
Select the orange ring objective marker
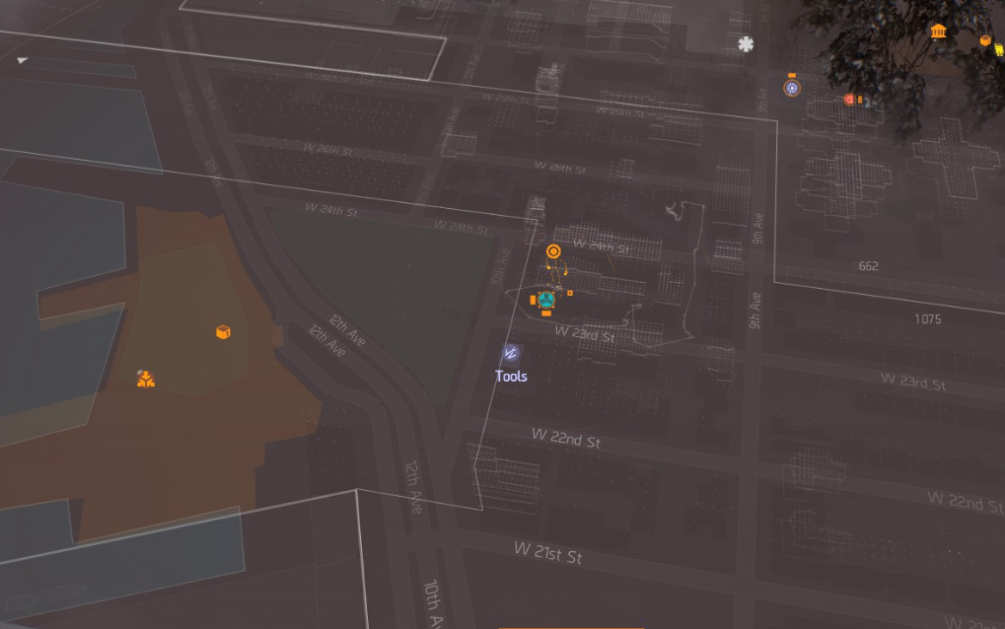[x=553, y=251]
